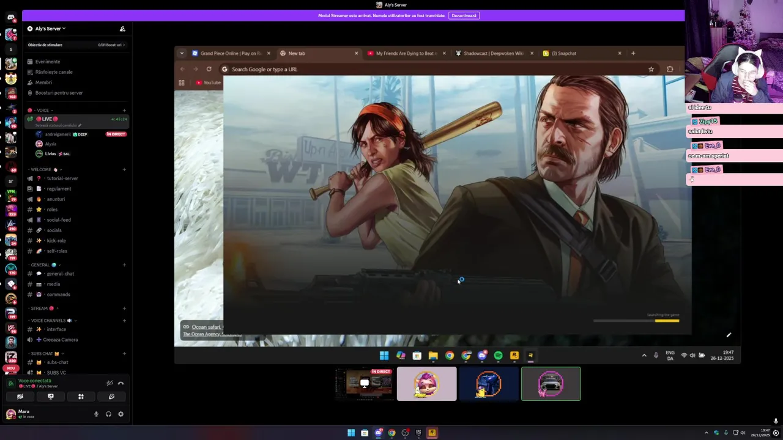Collapse the SUBS CHAT category
This screenshot has width=783, height=440.
pos(46,353)
